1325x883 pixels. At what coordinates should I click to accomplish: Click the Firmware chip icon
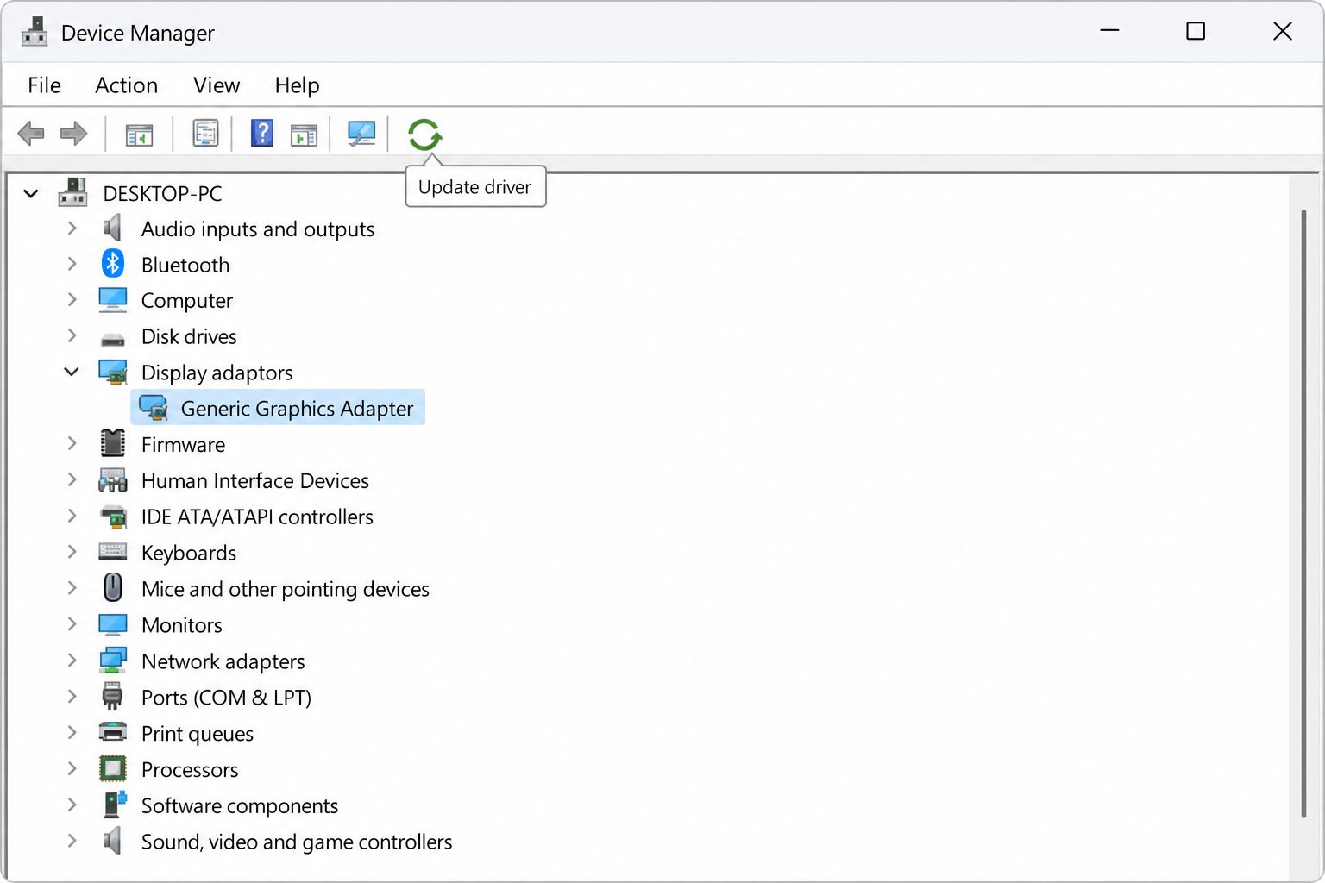(113, 443)
